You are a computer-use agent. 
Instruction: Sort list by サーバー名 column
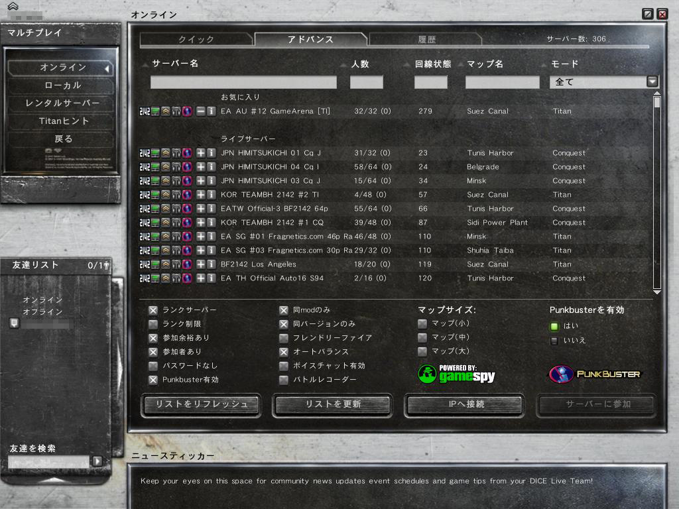175,64
